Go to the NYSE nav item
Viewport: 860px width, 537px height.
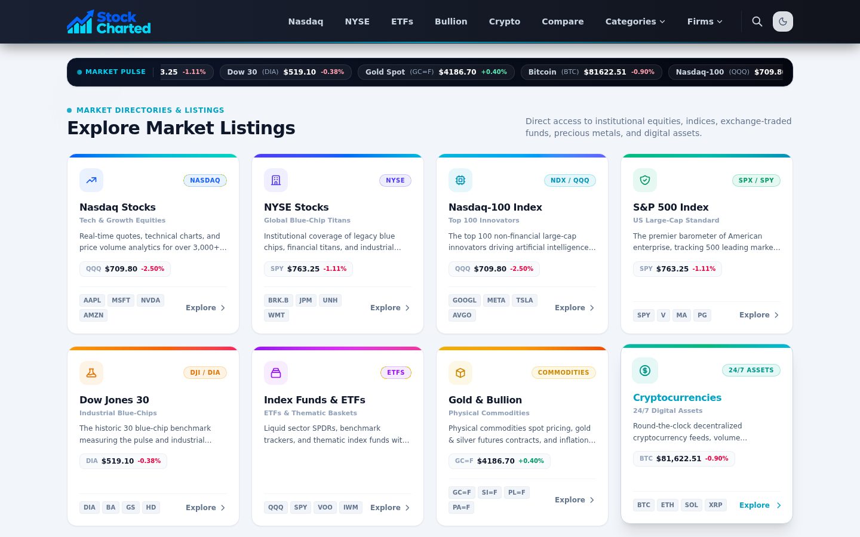[x=357, y=21]
